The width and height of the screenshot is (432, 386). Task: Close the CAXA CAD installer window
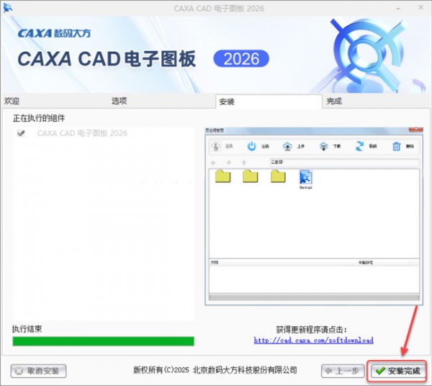(x=420, y=7)
